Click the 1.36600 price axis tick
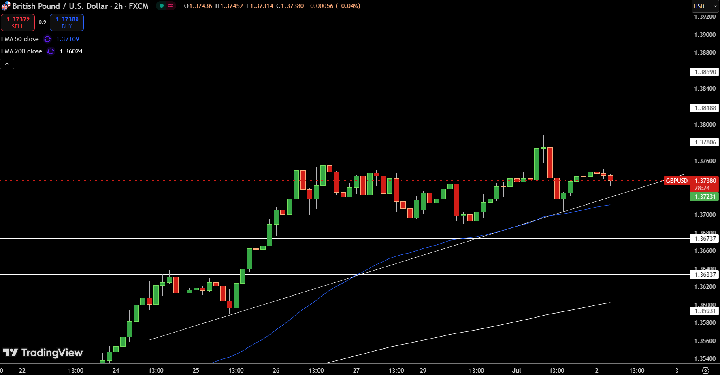The image size is (720, 375). coord(705,251)
